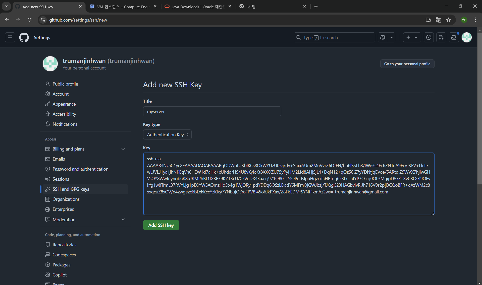The height and width of the screenshot is (285, 482).
Task: Open the Issues icon in header
Action: pos(429,37)
